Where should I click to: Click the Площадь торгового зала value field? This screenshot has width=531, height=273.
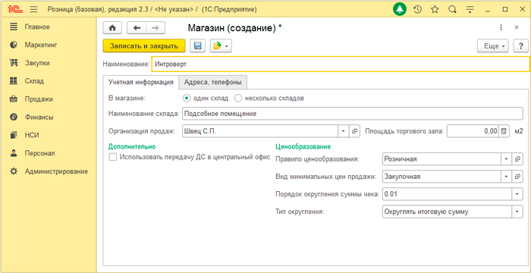click(473, 131)
